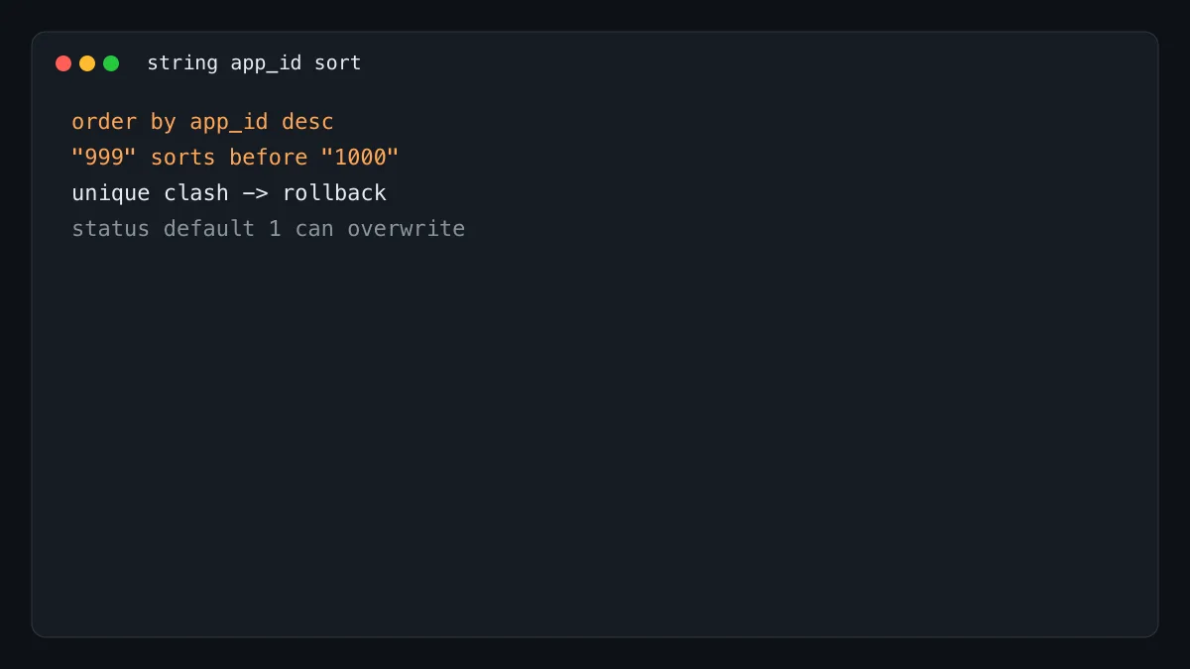Select the line 'order by app_id desc'
Viewport: 1190px width, 669px height.
202,122
